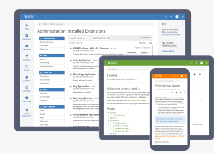Go to page 2 of extension results
This screenshot has height=154, width=214.
click(x=145, y=43)
